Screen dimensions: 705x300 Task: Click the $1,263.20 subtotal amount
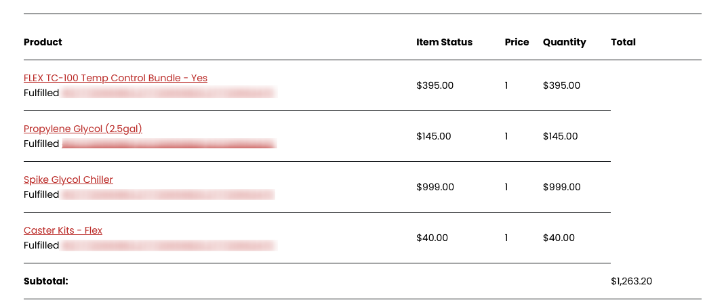[x=631, y=281]
